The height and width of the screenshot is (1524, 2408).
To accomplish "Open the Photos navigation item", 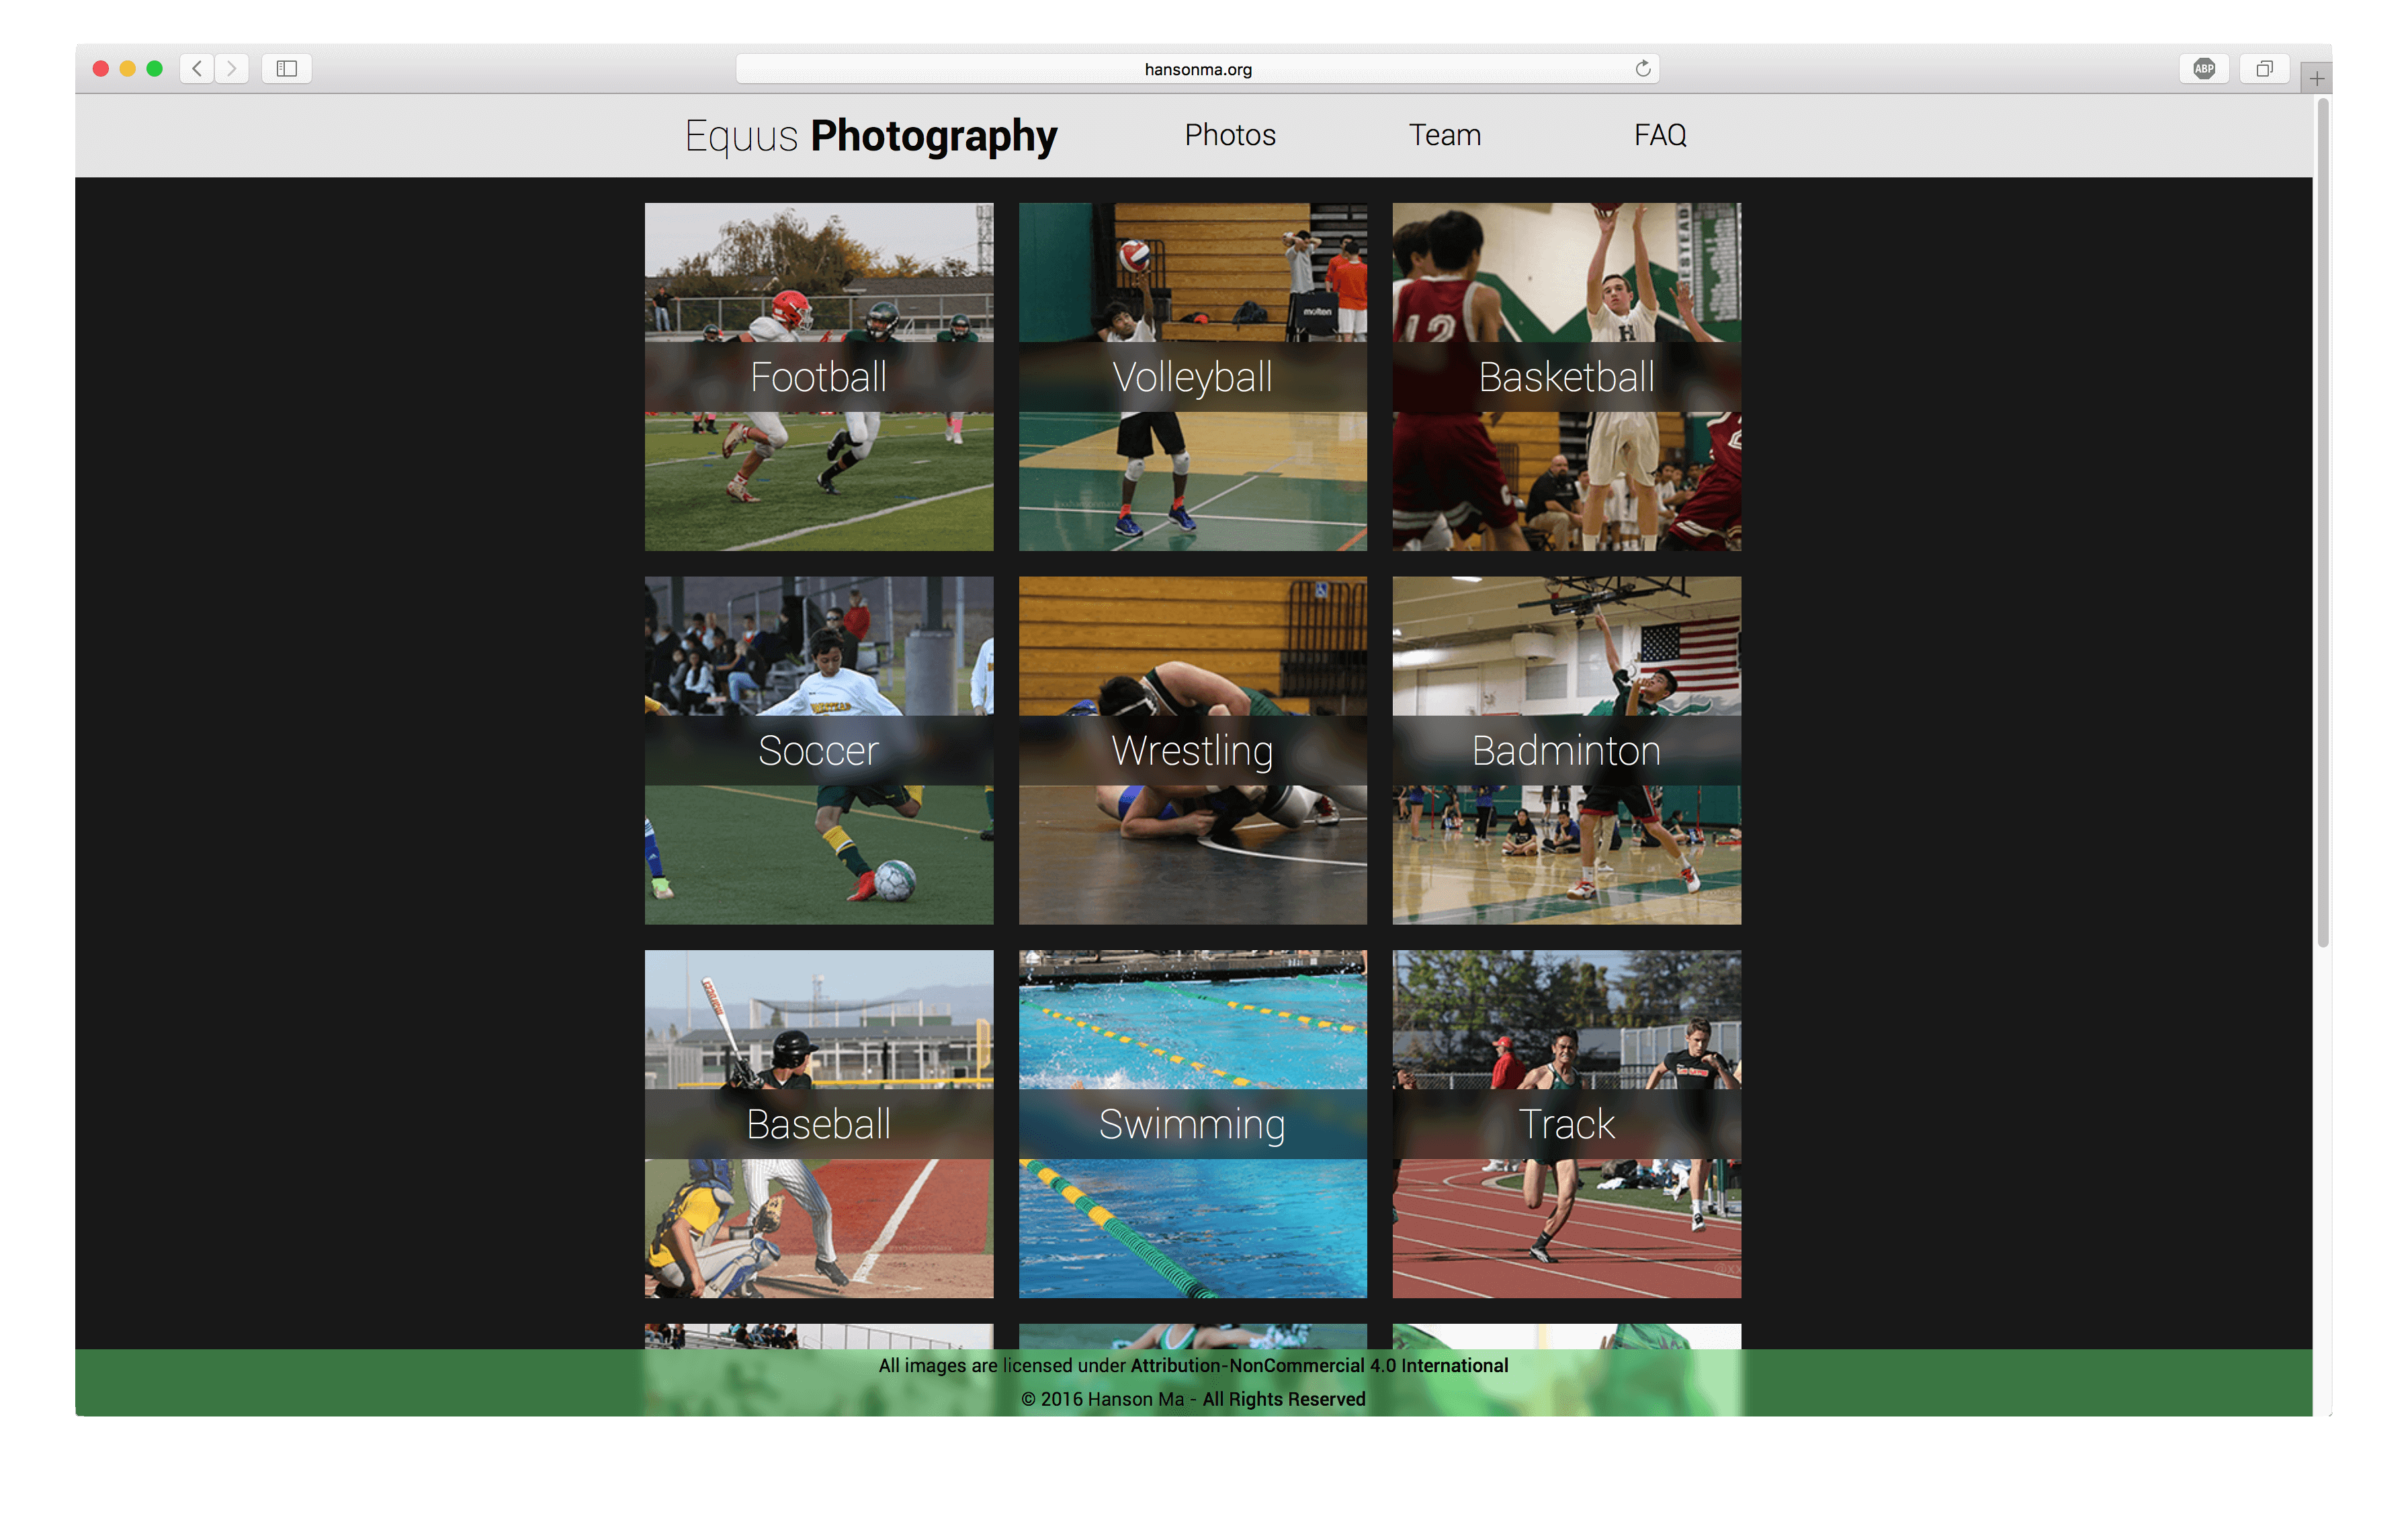I will pos(1229,135).
